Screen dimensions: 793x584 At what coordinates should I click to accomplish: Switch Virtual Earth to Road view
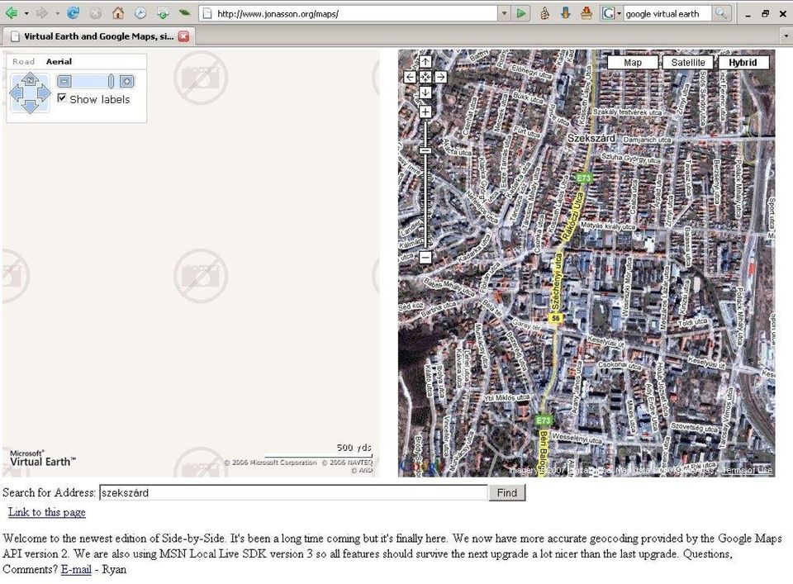click(23, 62)
